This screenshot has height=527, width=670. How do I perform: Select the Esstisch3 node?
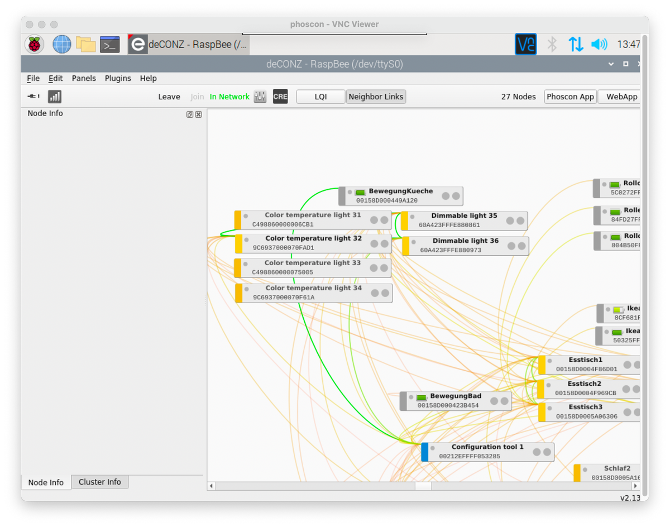point(589,412)
